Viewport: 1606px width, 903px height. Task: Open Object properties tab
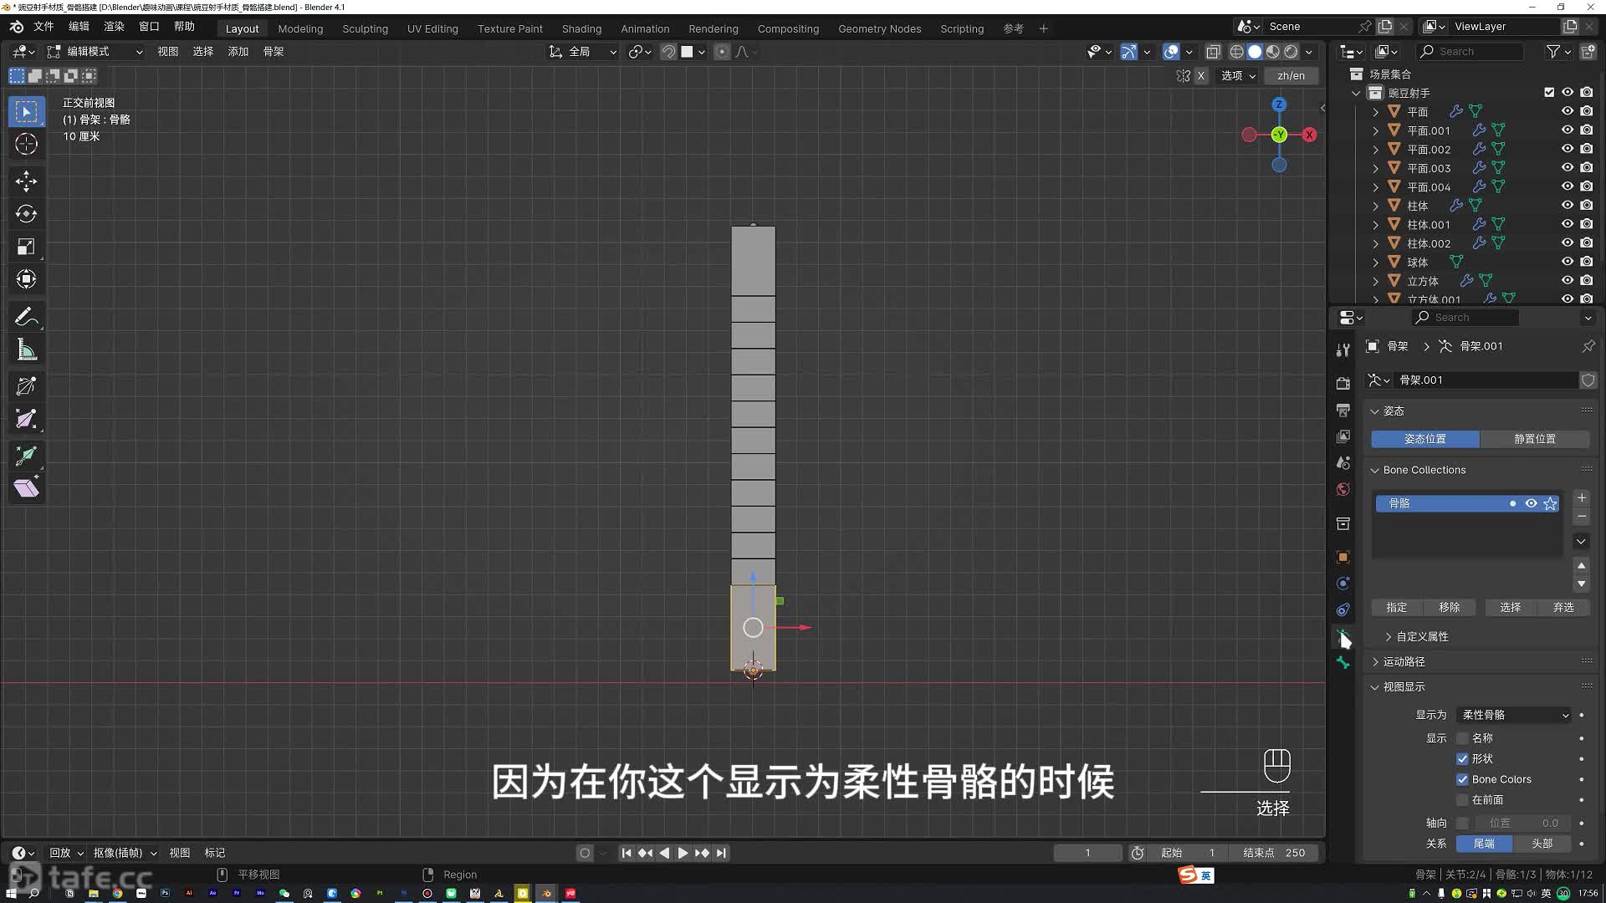(x=1343, y=557)
